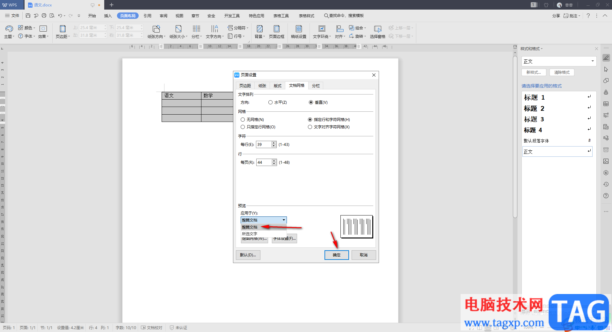
Task: Open the 开始 ribbon tab
Action: tap(92, 16)
